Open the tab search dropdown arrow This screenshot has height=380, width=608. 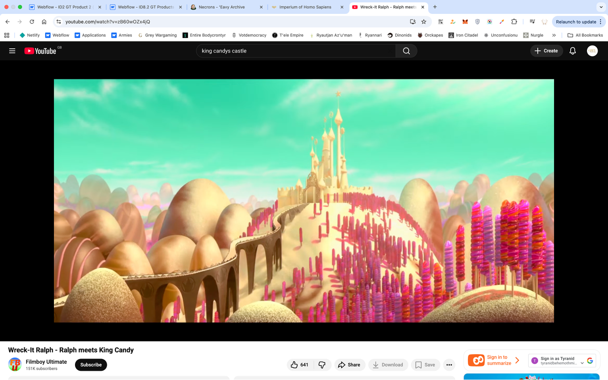601,7
